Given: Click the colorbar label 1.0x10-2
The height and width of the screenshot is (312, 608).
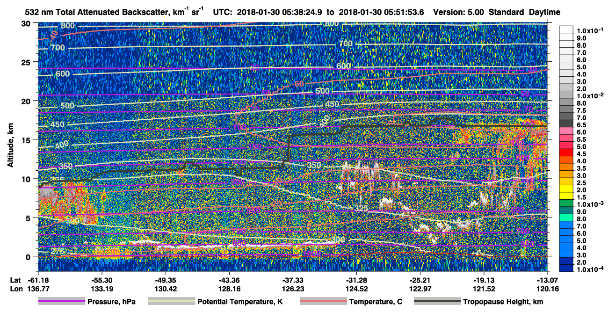Looking at the screenshot, I should point(589,95).
